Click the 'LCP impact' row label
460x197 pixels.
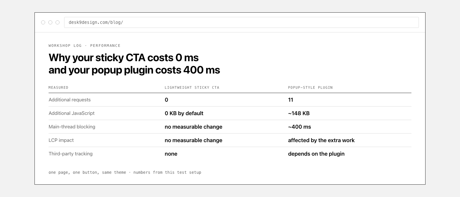(61, 140)
